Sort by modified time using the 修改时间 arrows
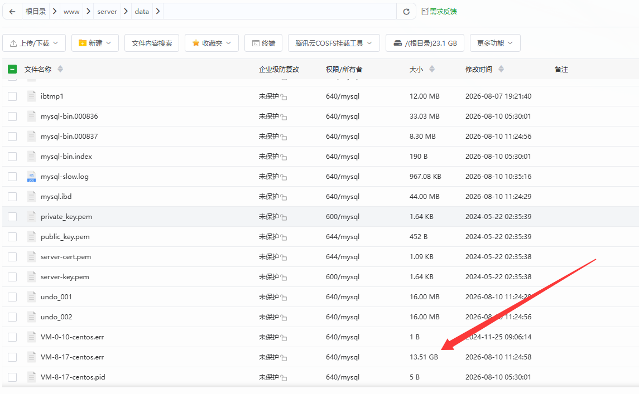The height and width of the screenshot is (394, 639). (x=501, y=69)
